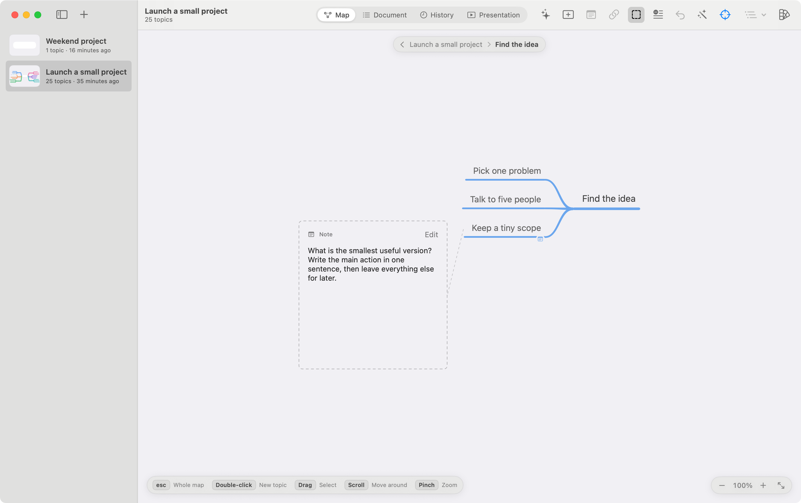Click the Scroll Move around hint

pyautogui.click(x=376, y=485)
